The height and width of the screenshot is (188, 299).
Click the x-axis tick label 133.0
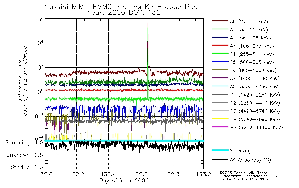[203, 174]
